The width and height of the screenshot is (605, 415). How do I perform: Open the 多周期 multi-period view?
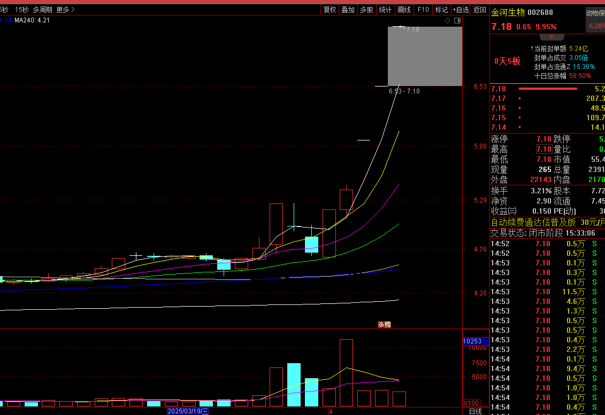coord(42,10)
